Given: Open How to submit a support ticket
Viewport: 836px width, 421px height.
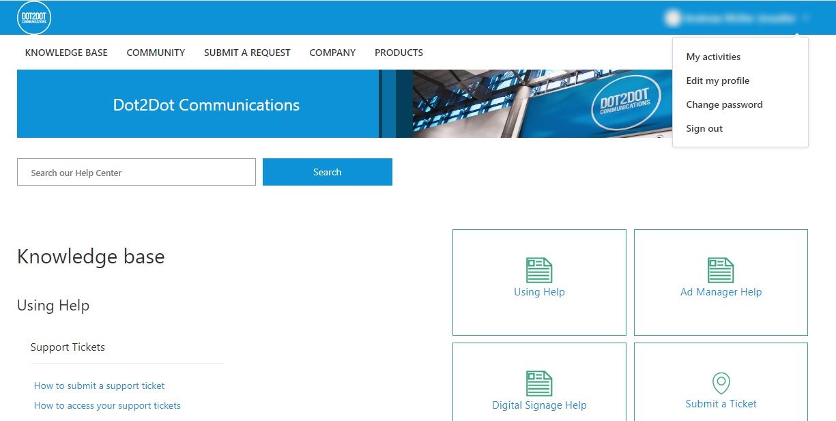Looking at the screenshot, I should point(100,386).
